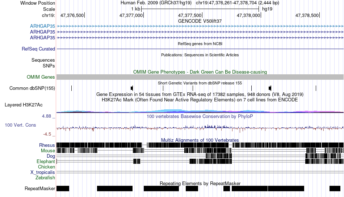
Task: Click 'Human Feb. 2009 (GRCh37/hg19)' header text
Action: [156, 3]
